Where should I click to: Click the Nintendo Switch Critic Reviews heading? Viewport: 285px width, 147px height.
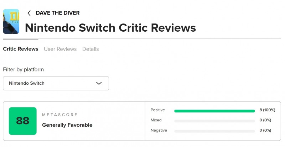(x=110, y=28)
